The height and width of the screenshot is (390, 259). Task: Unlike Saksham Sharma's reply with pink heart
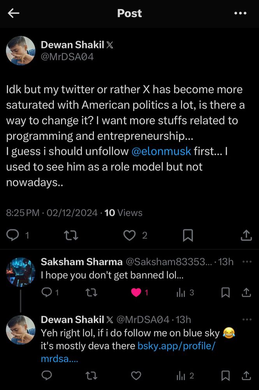[136, 292]
